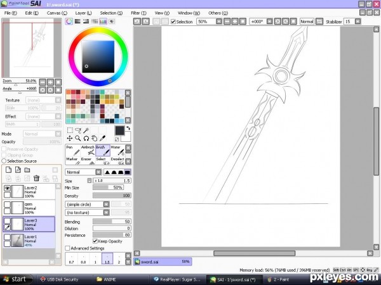This screenshot has height=285, width=381.
Task: Show the color wheel panel
Action: pyautogui.click(x=69, y=22)
